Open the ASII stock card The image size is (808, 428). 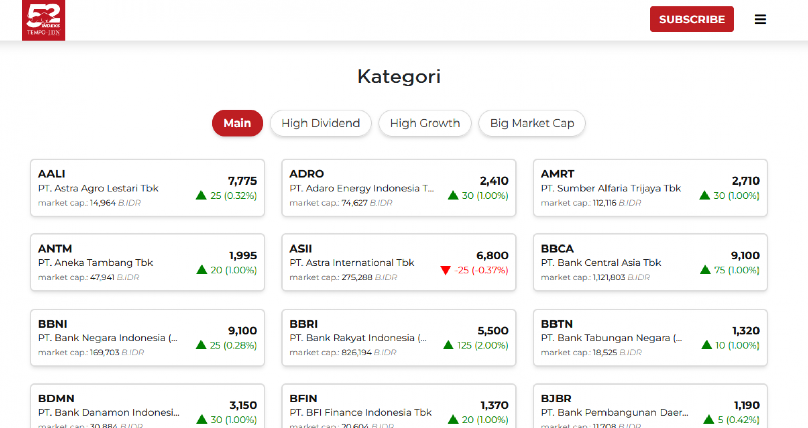399,263
